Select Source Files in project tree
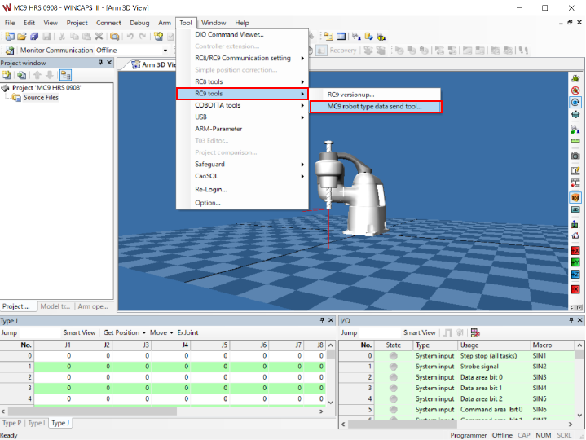Screen dimensions: 586x440 pos(41,98)
